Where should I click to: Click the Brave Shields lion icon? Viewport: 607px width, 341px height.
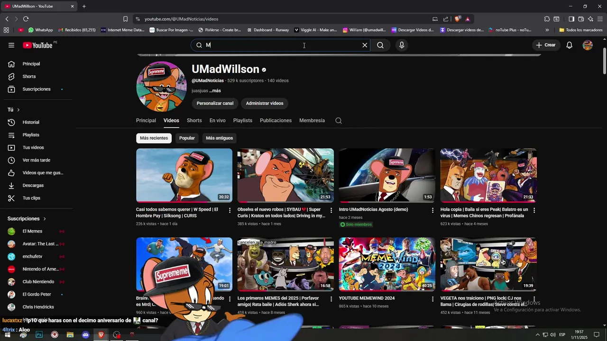coord(457,19)
